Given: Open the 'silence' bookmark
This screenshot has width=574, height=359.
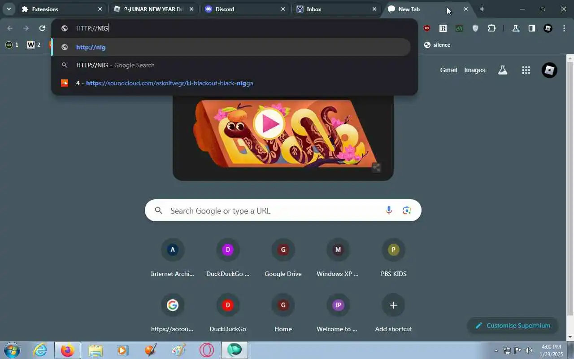Looking at the screenshot, I should tap(437, 45).
